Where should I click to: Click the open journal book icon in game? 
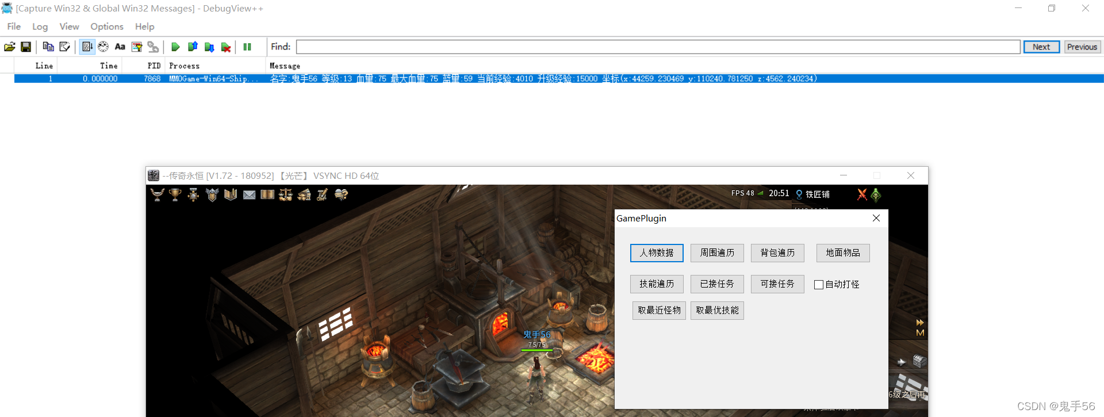click(267, 195)
